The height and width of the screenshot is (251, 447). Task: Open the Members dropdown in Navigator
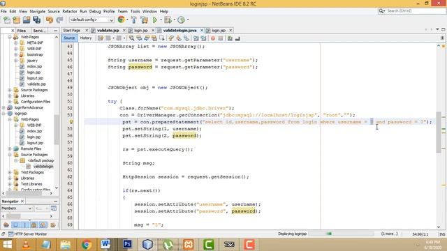17,208
